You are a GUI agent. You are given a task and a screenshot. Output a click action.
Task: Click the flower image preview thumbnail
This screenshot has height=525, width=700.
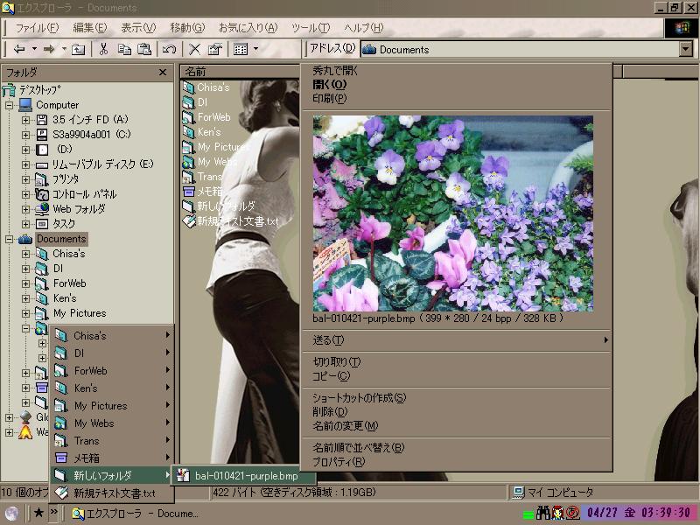pos(453,213)
